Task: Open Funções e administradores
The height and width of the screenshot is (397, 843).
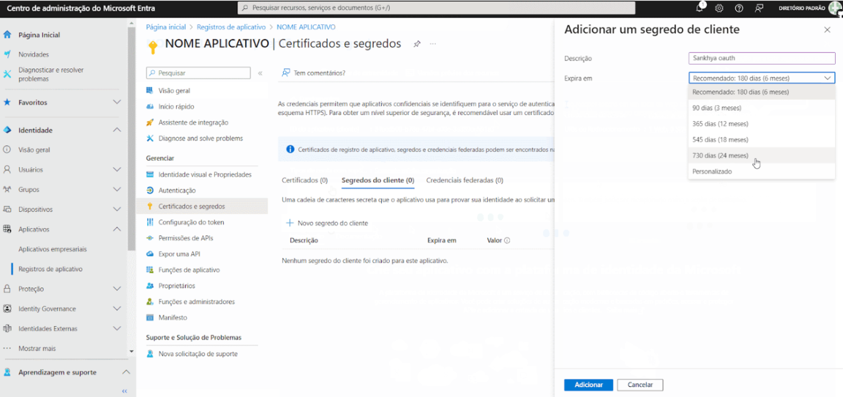Action: tap(196, 301)
